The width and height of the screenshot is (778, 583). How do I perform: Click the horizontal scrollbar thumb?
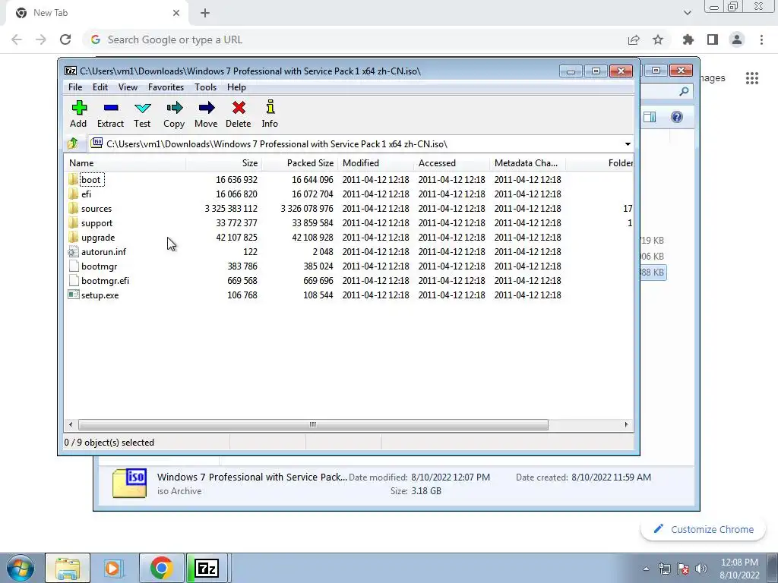pyautogui.click(x=313, y=425)
